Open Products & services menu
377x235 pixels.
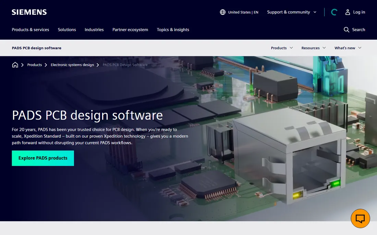tap(31, 30)
